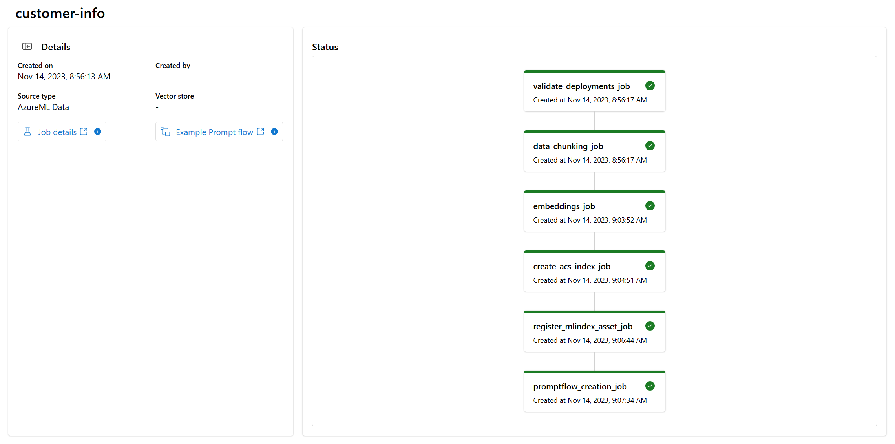Click info icon next to Example Prompt flow

point(274,132)
